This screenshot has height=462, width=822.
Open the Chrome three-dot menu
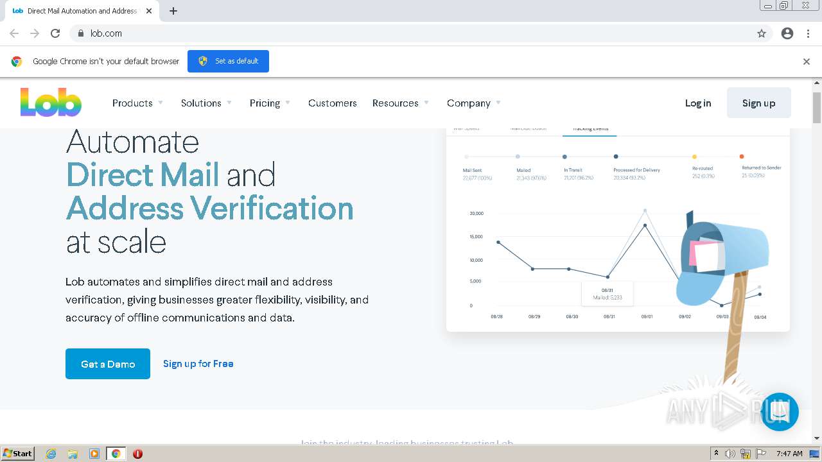pyautogui.click(x=808, y=33)
